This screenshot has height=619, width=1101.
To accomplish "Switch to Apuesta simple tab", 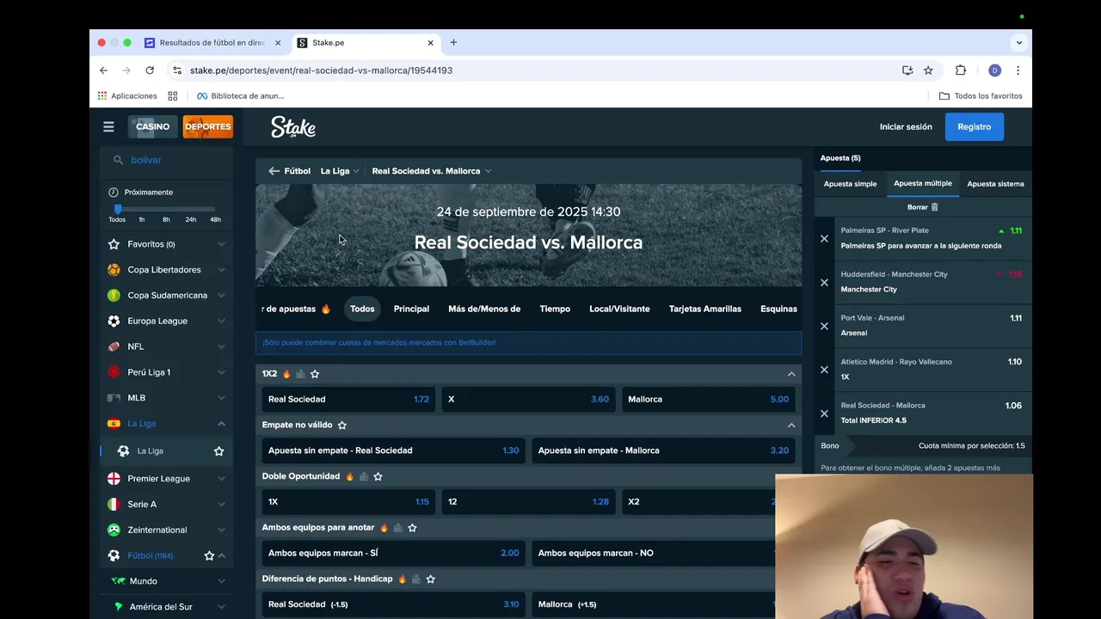I will click(x=850, y=184).
